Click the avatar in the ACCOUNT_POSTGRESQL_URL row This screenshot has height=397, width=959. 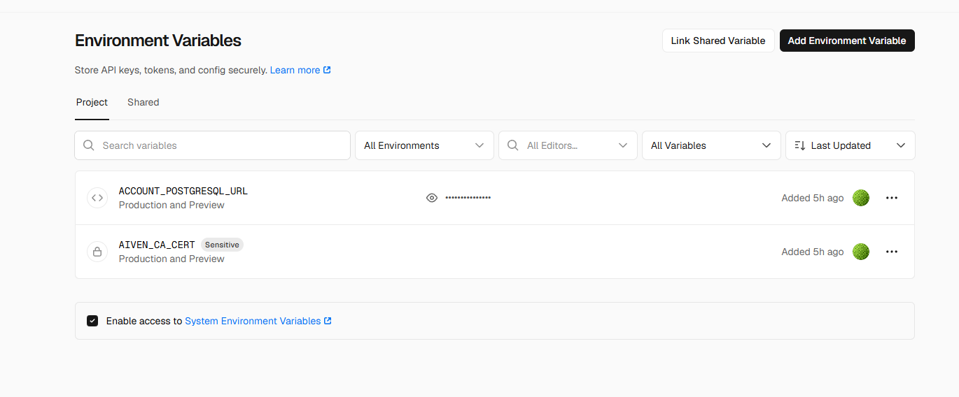pos(861,198)
